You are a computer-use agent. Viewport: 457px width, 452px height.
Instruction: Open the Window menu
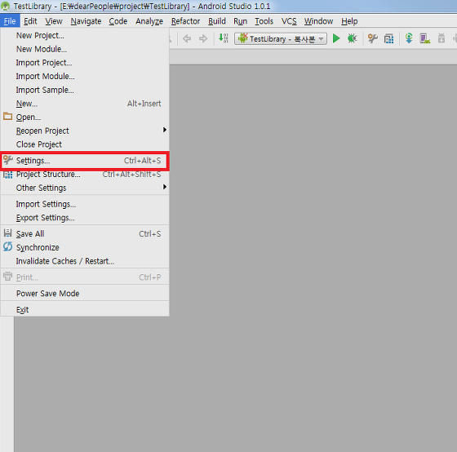[318, 21]
